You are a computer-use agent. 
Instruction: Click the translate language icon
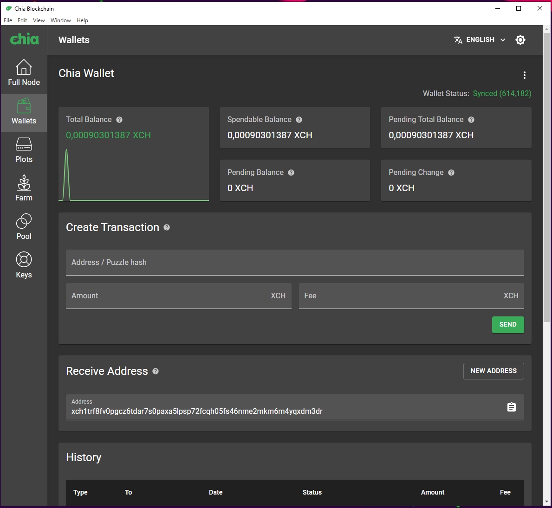[x=458, y=40]
